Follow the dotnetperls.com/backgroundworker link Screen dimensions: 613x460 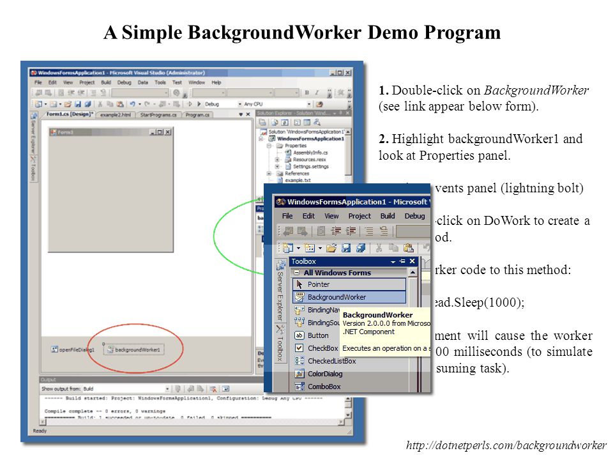coord(506,445)
